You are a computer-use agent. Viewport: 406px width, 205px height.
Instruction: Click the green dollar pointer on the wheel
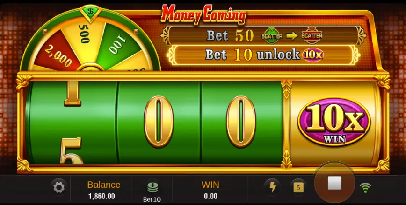[90, 12]
